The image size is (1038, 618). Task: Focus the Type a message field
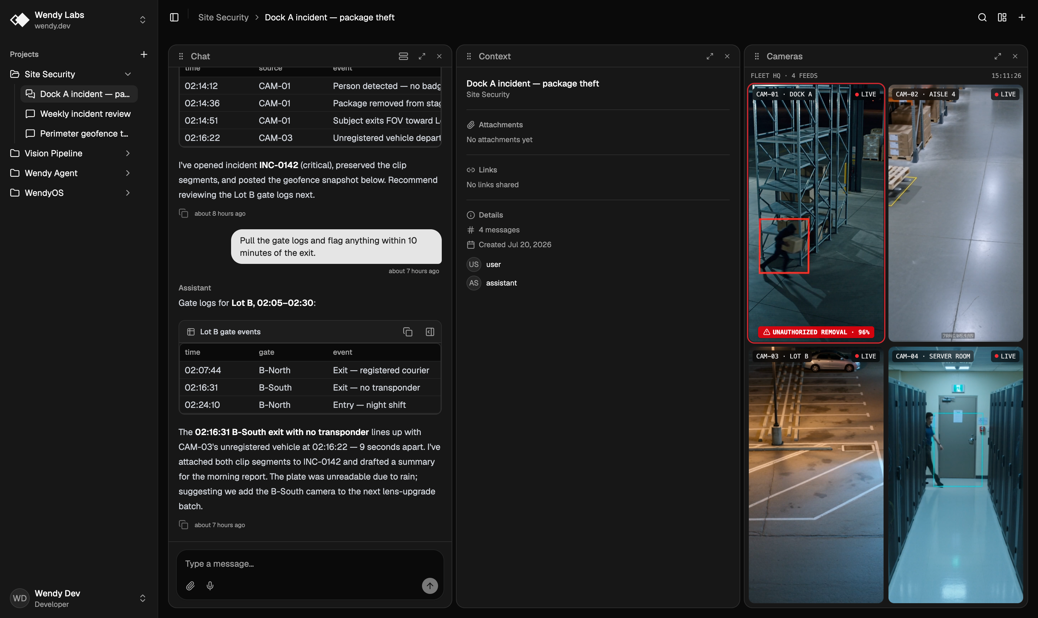310,564
